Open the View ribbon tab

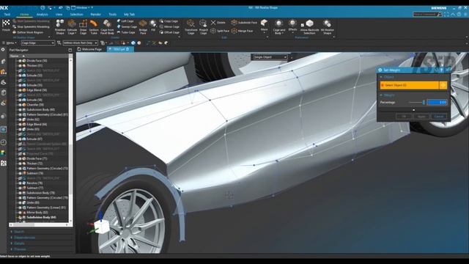point(59,15)
